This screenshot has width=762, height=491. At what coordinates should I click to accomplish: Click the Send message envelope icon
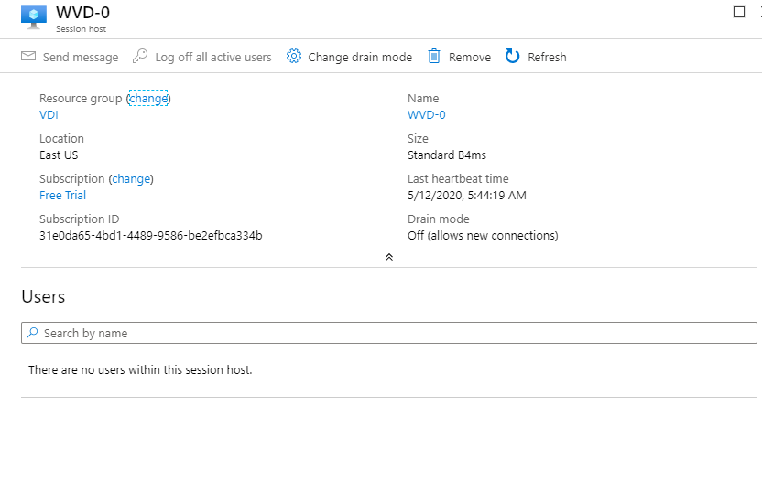tap(28, 57)
